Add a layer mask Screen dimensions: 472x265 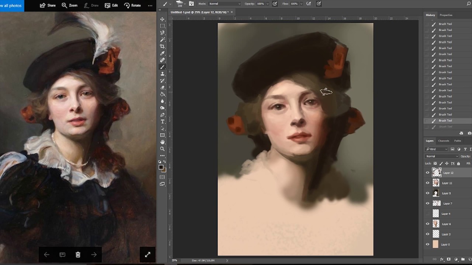click(449, 259)
